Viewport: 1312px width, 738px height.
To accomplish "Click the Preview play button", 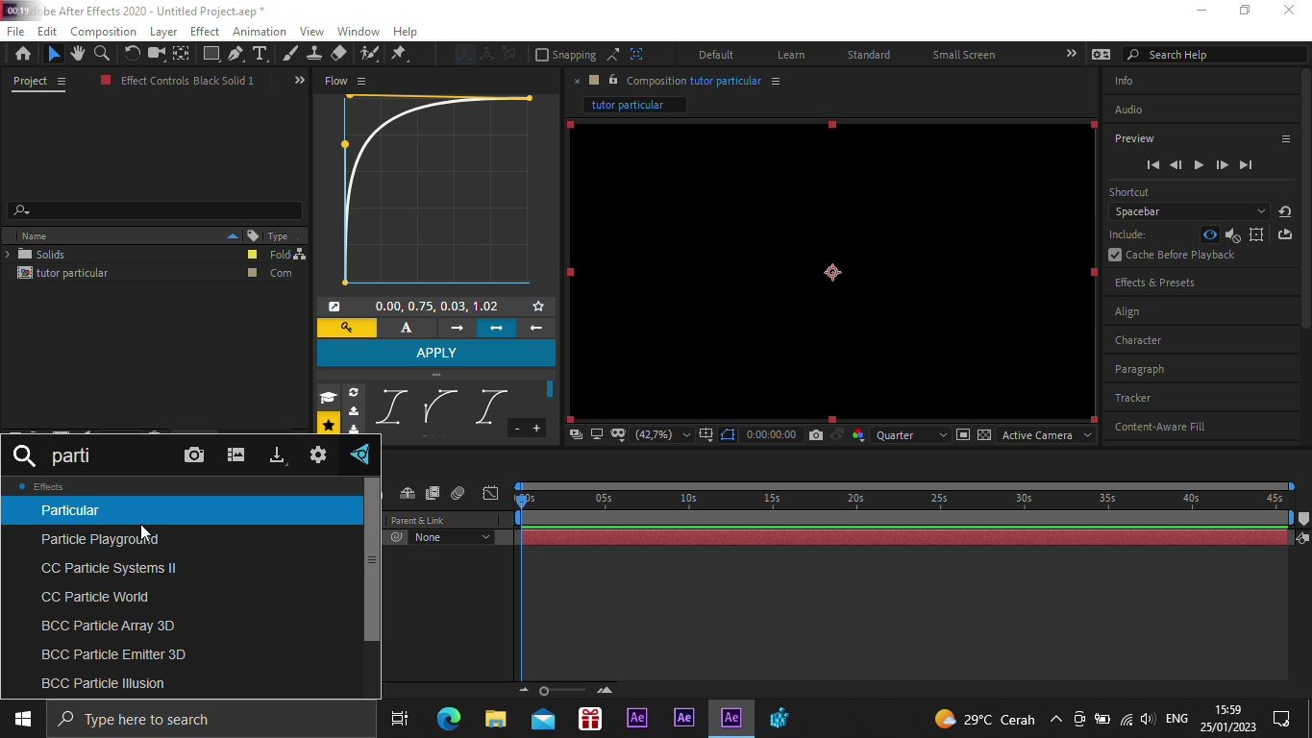I will [1199, 165].
